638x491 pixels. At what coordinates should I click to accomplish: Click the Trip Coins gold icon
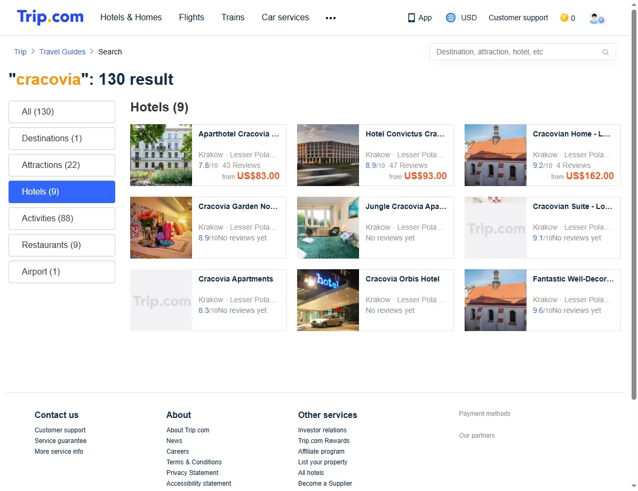(564, 18)
